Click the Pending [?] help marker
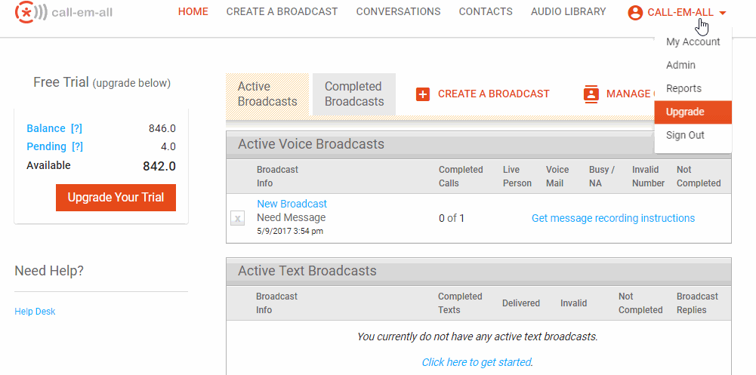The width and height of the screenshot is (756, 375). [77, 147]
